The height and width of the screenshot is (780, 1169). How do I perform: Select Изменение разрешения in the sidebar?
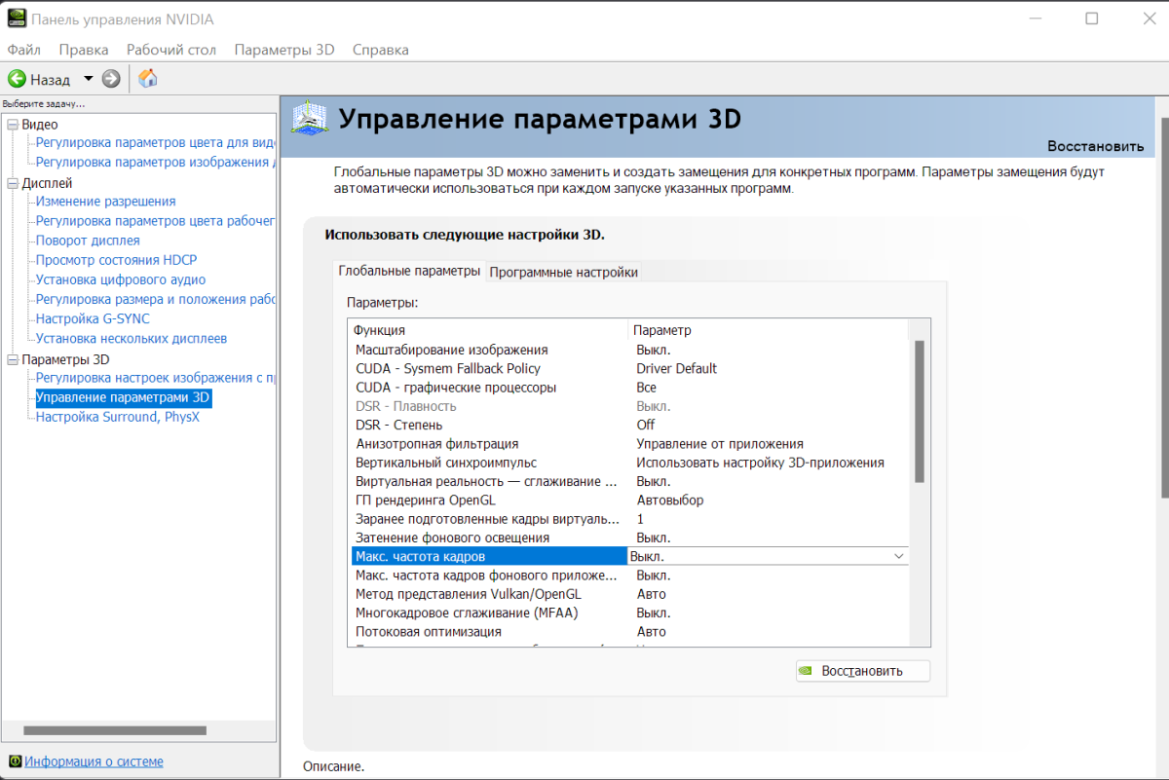coord(105,202)
